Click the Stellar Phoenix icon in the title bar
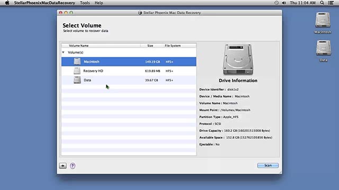Viewport: 339px width, 190px height. pos(140,13)
